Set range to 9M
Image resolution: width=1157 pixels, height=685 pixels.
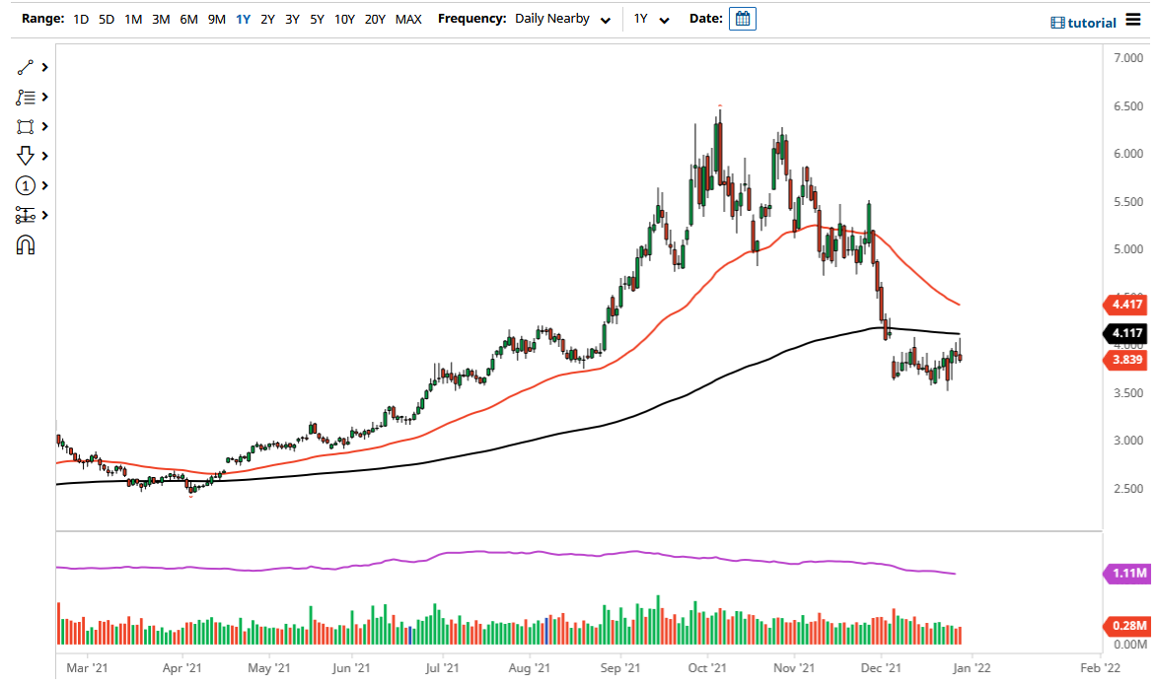(x=216, y=19)
